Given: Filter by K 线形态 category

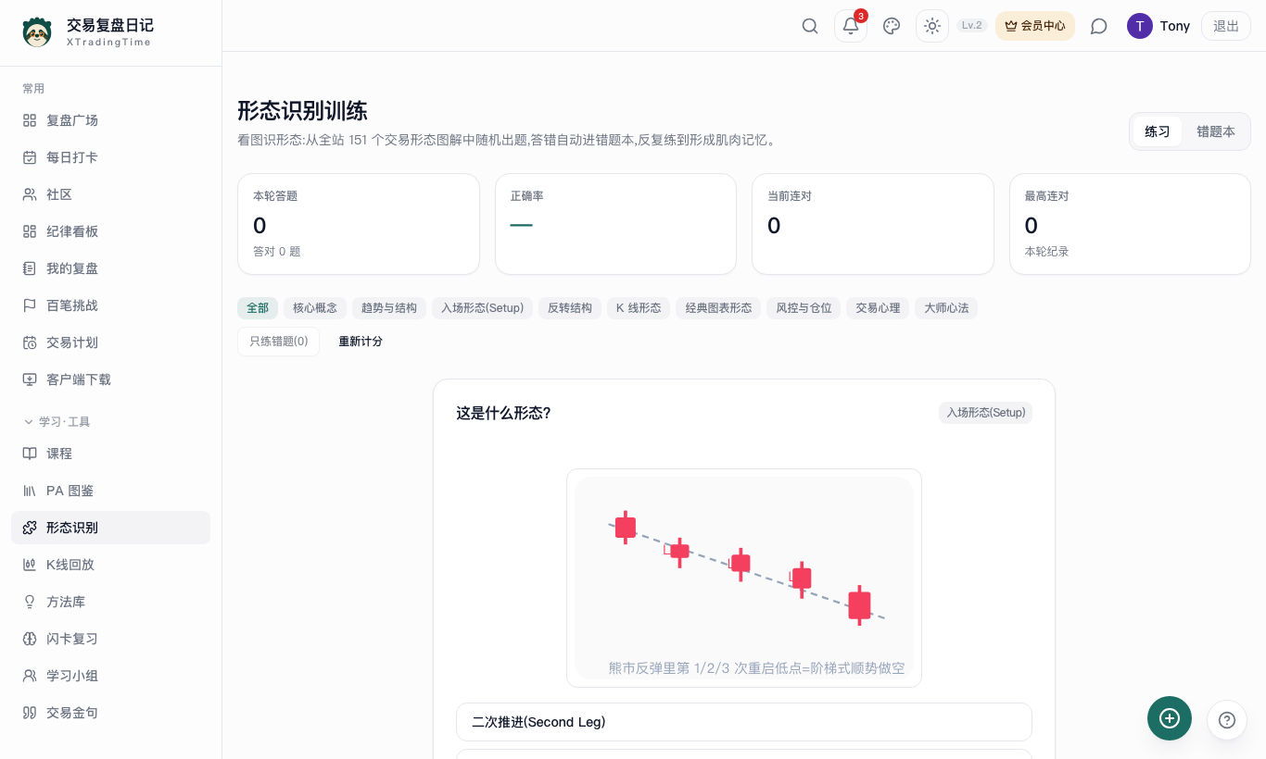Looking at the screenshot, I should (639, 308).
